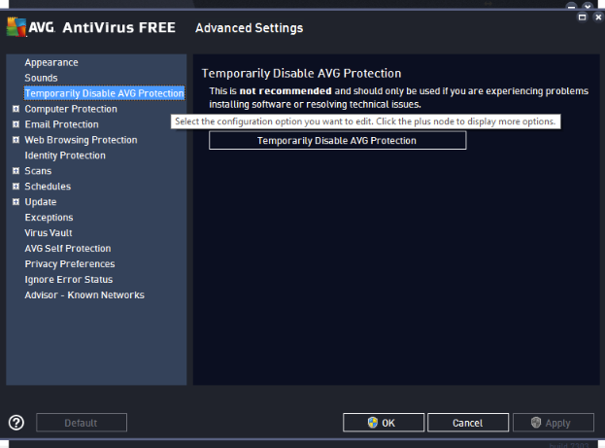
Task: Select AVG Self Protection
Action: coord(68,249)
